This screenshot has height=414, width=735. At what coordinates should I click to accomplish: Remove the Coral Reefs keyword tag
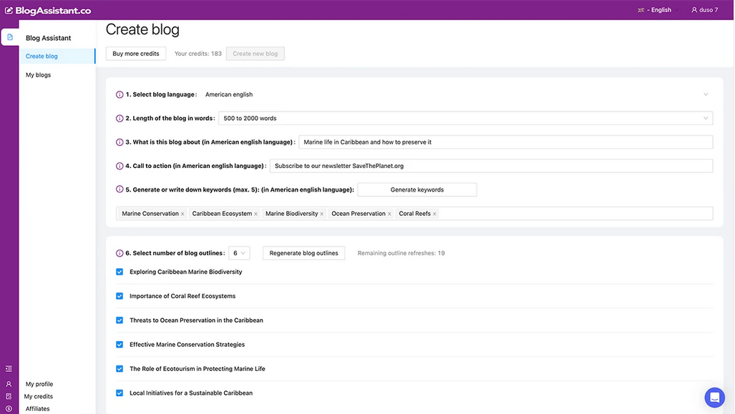pos(435,214)
